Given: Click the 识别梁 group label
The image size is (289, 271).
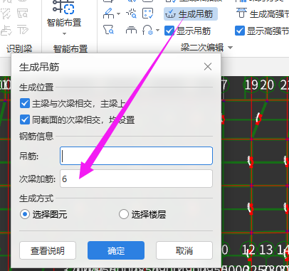Looking at the screenshot, I should 19,49.
